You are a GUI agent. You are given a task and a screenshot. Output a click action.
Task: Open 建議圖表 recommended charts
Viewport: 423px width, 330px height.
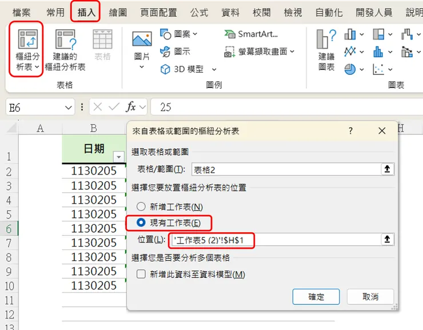[x=326, y=50]
